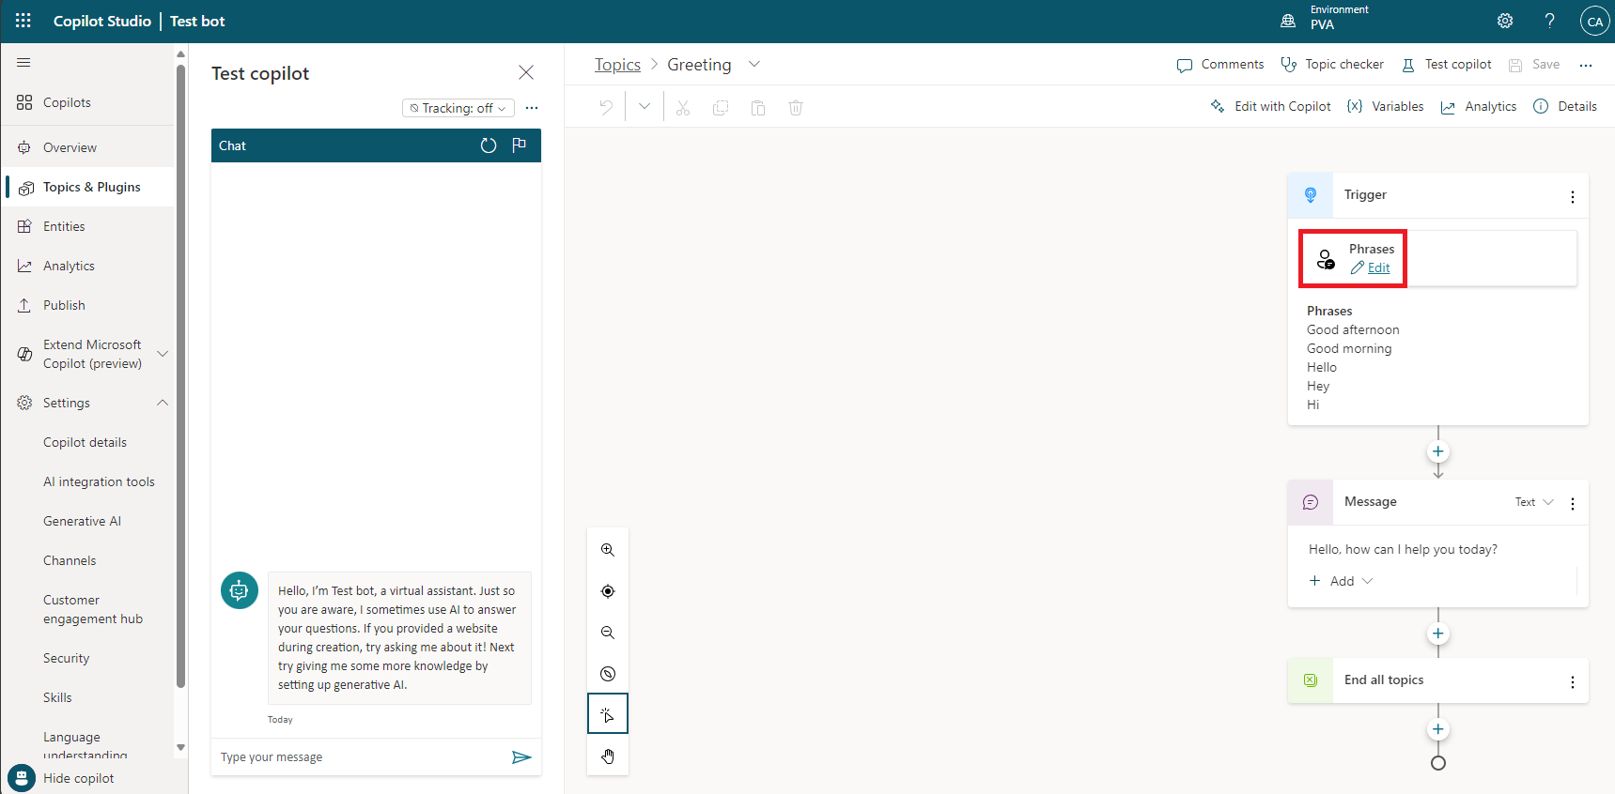This screenshot has height=794, width=1615.
Task: Collapse the left navigation hamburger menu
Action: (23, 62)
